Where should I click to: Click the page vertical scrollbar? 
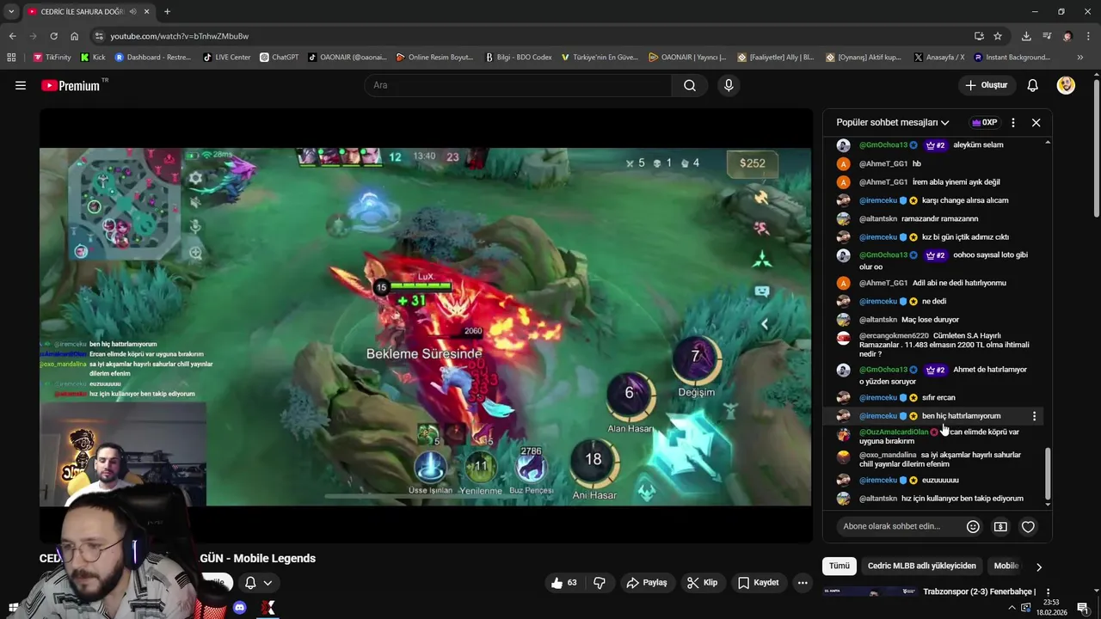[x=1096, y=146]
